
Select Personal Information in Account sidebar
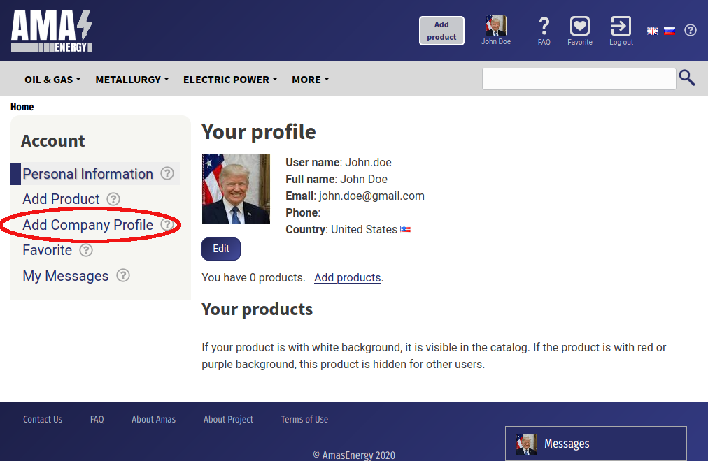coord(87,174)
